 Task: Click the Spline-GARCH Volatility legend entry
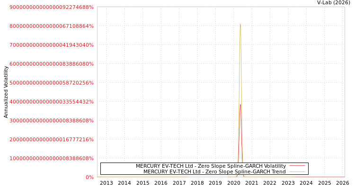click(211, 166)
